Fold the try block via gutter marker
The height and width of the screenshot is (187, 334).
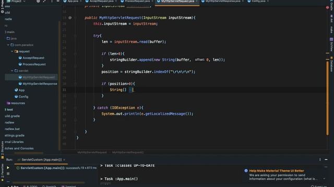pos(75,36)
